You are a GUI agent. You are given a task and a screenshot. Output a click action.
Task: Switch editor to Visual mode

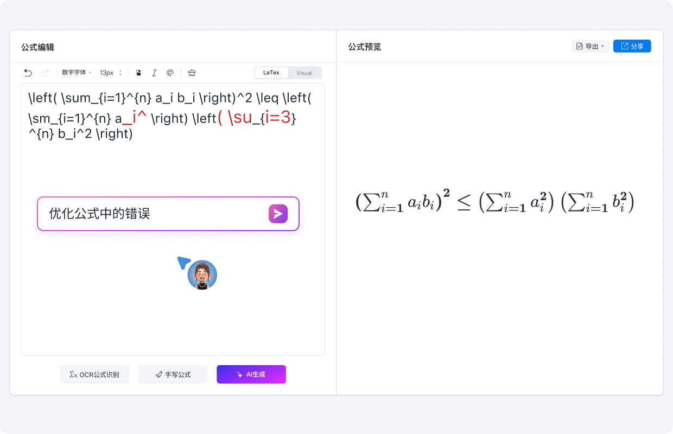tap(304, 73)
